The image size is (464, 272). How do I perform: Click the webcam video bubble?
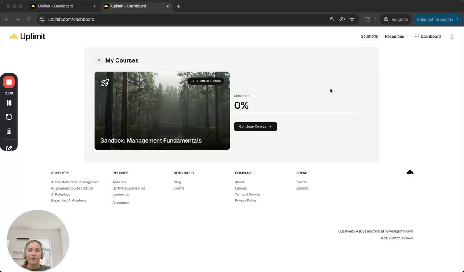[x=38, y=241]
